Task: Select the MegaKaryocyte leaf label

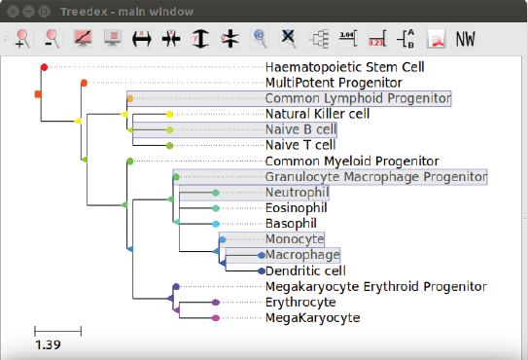Action: (312, 317)
